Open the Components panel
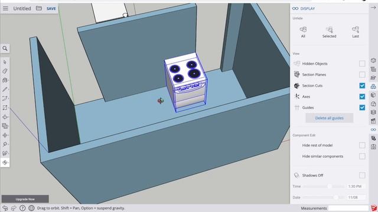The height and width of the screenshot is (212, 378). [x=373, y=87]
